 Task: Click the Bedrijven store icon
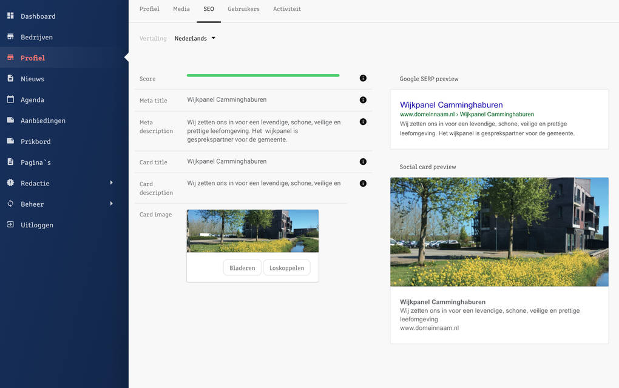tap(10, 37)
